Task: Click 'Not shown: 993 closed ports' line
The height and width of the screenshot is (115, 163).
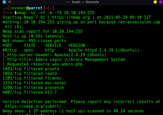Action: pos(34,41)
